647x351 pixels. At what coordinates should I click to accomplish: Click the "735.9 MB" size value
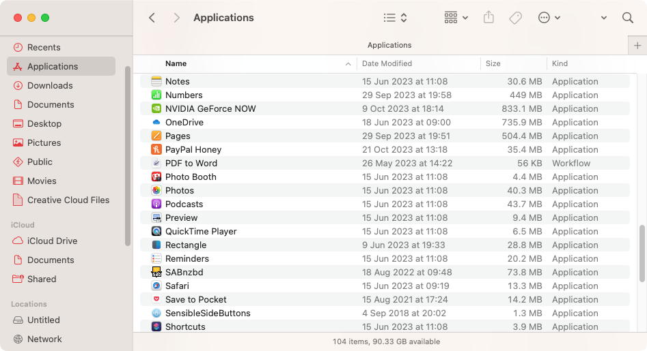point(521,122)
